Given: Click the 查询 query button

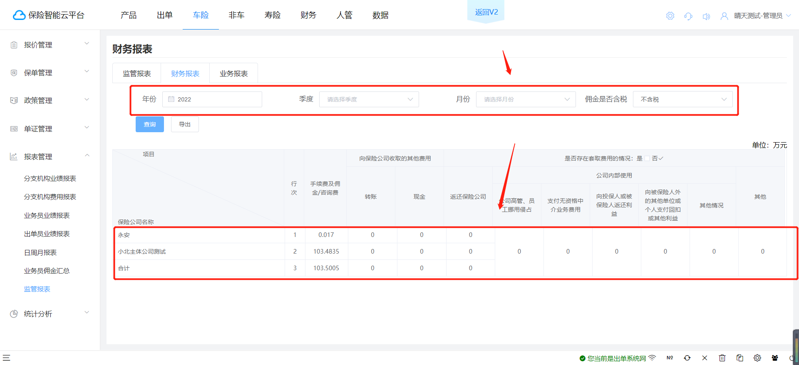Looking at the screenshot, I should click(x=150, y=124).
